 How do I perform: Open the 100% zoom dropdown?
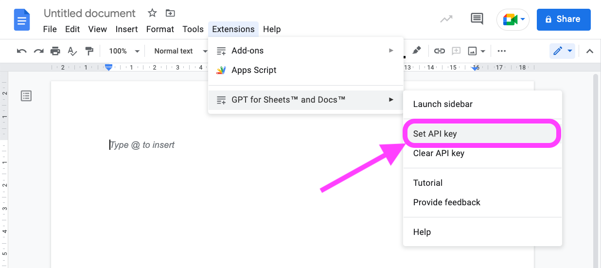pyautogui.click(x=124, y=51)
